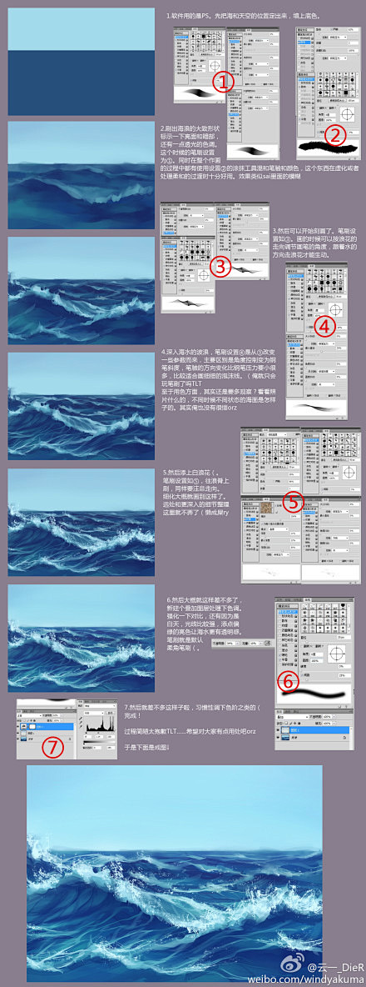Screen dimensions: 366x987
Task: Click the brush angle crosshair in the step 4 brush panel
Action: pos(336,310)
